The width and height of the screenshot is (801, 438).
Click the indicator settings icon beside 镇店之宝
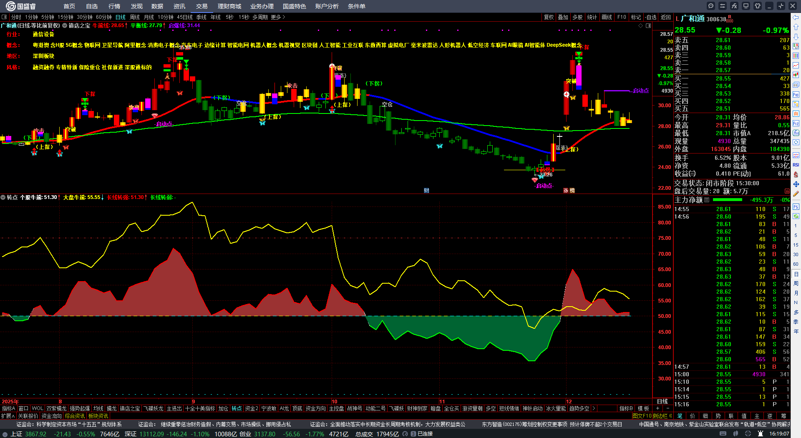click(x=65, y=25)
